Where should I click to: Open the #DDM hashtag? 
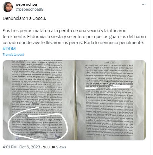pyautogui.click(x=9, y=49)
